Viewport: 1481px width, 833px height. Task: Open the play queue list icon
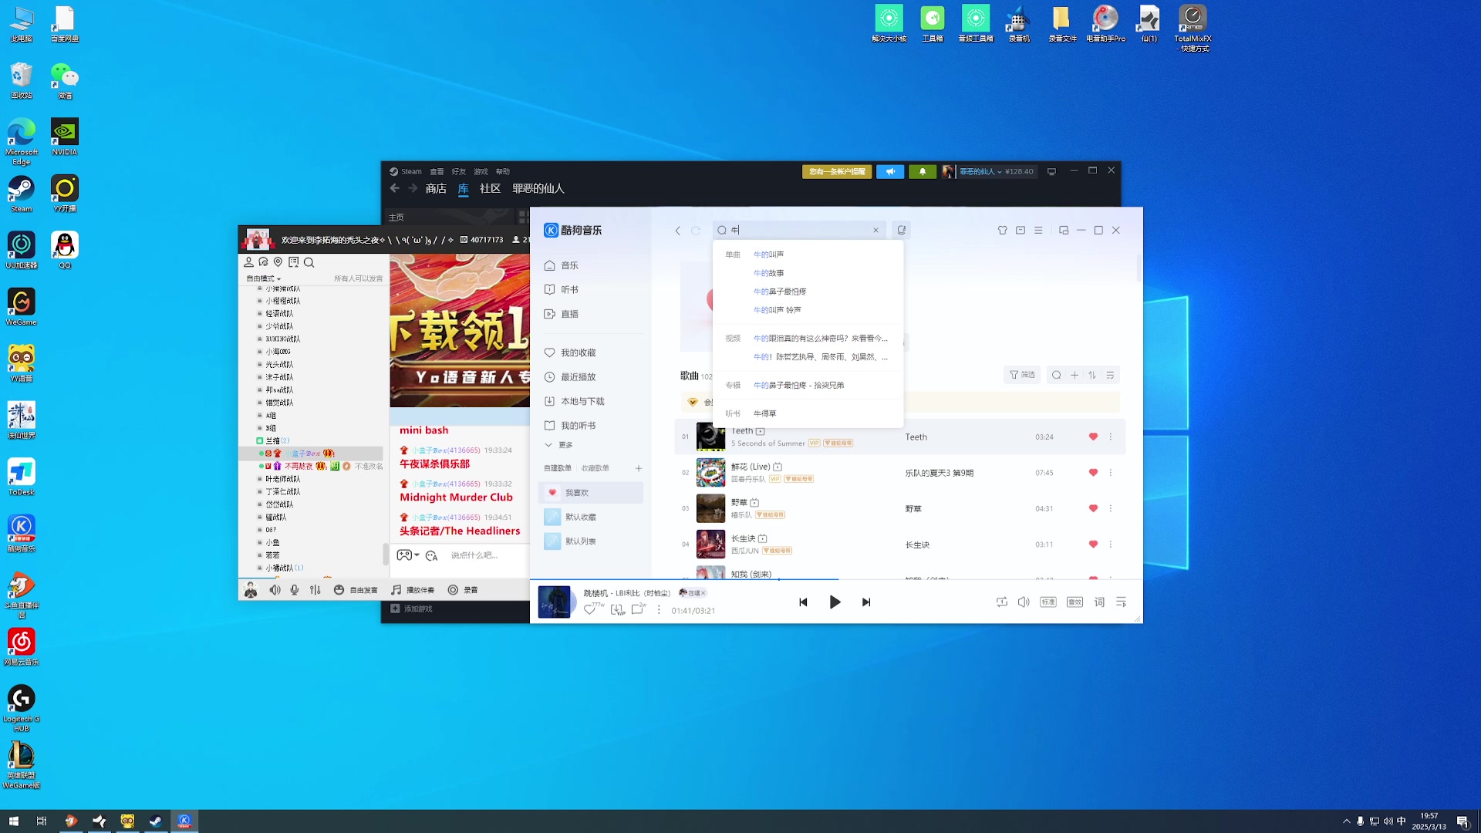1122,602
